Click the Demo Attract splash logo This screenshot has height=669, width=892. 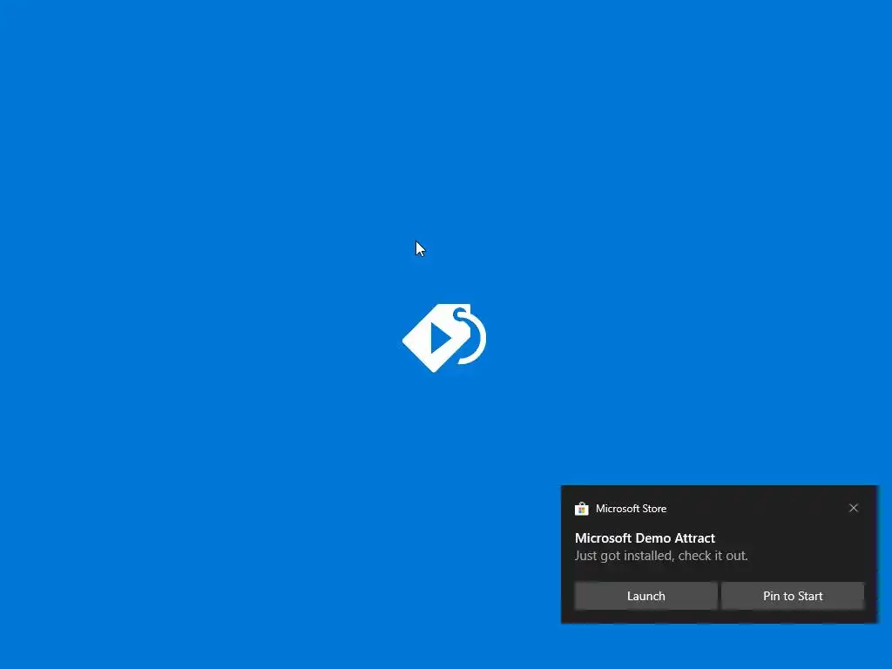(444, 338)
